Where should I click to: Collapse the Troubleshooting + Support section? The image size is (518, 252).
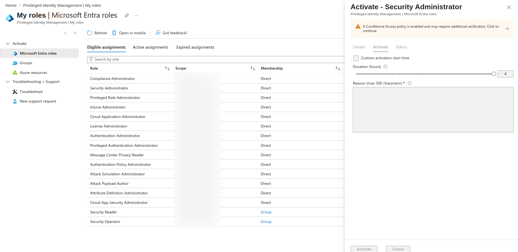(x=8, y=82)
